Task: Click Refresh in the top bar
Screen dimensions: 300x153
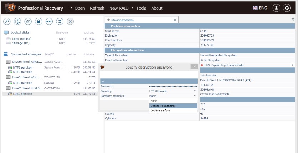Action: tap(97, 8)
